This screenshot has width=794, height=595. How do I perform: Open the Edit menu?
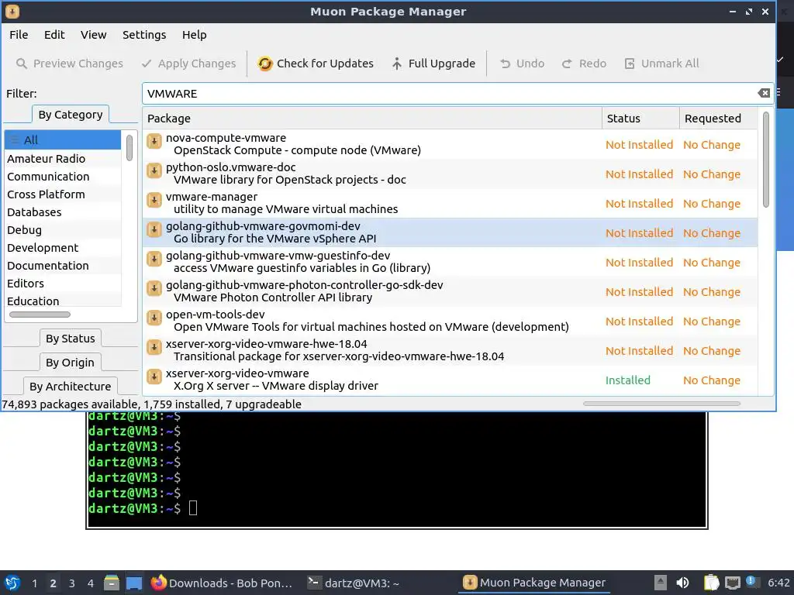click(x=54, y=35)
